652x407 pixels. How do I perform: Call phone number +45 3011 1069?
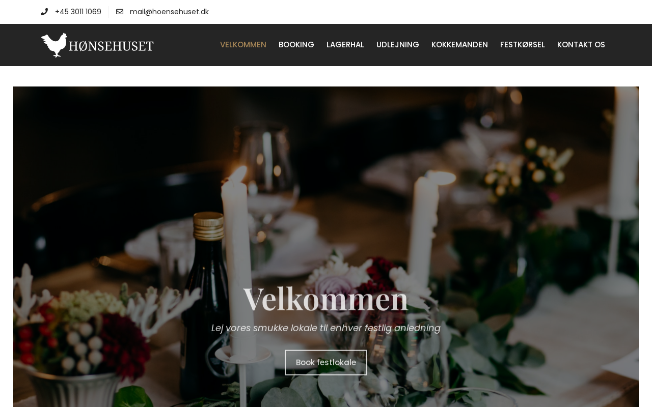click(78, 12)
